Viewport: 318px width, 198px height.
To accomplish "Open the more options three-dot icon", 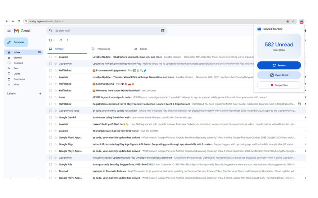I will (67, 40).
